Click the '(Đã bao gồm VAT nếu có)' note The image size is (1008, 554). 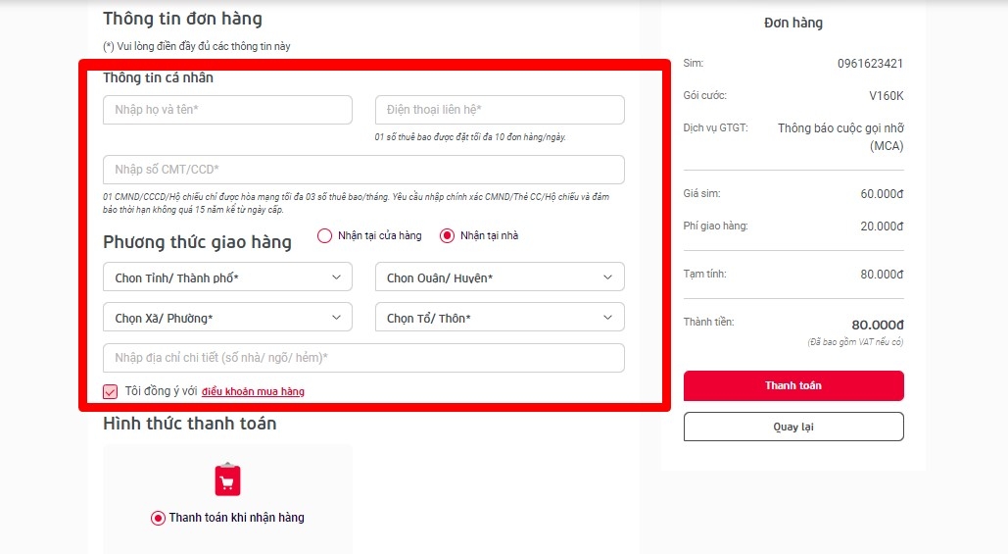pos(855,341)
